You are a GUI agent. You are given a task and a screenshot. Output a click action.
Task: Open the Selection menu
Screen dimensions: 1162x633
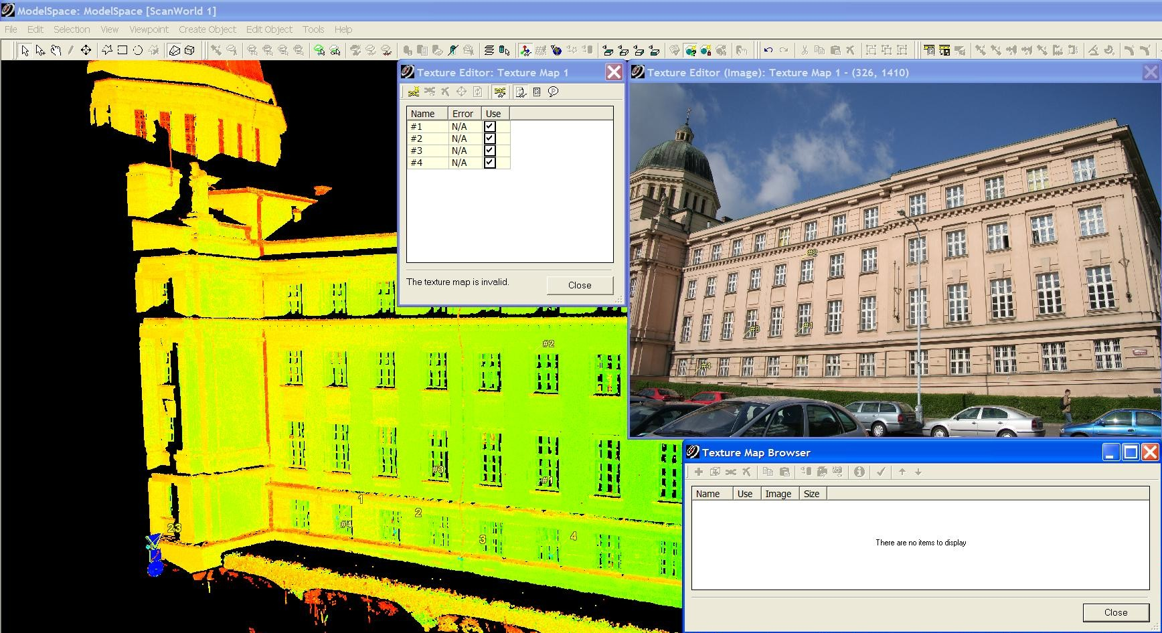coord(72,29)
